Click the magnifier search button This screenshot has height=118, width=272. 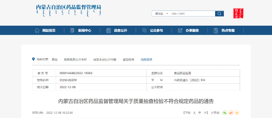[219, 13]
